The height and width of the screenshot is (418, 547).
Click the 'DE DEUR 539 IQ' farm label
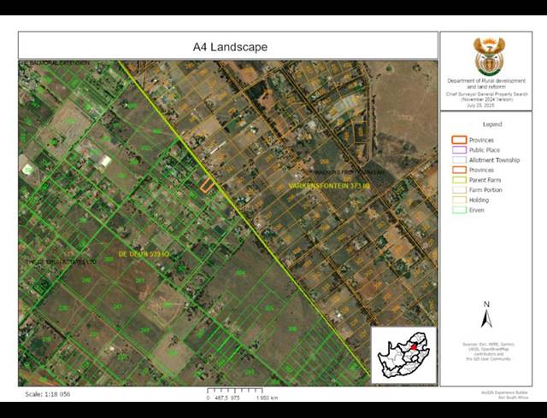coord(144,254)
